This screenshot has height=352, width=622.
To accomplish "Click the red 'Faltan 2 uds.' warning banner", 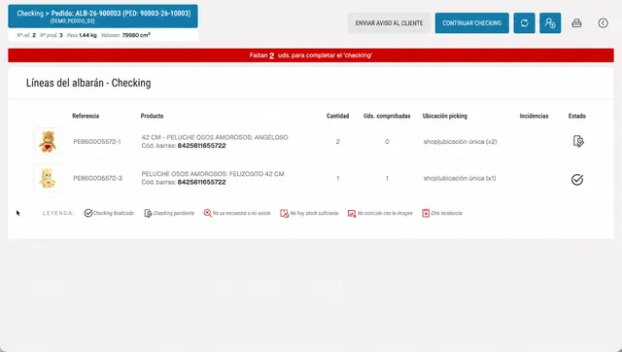I will (311, 55).
